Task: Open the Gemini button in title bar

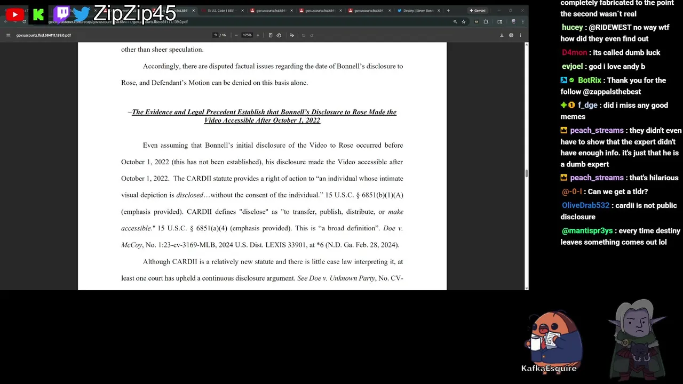Action: pos(477,11)
